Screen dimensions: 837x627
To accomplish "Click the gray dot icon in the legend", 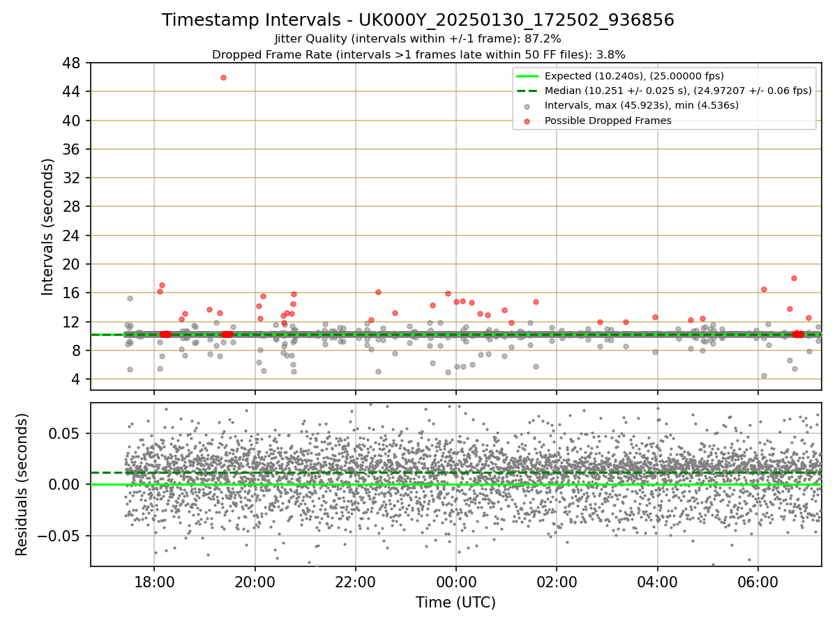I will (527, 107).
